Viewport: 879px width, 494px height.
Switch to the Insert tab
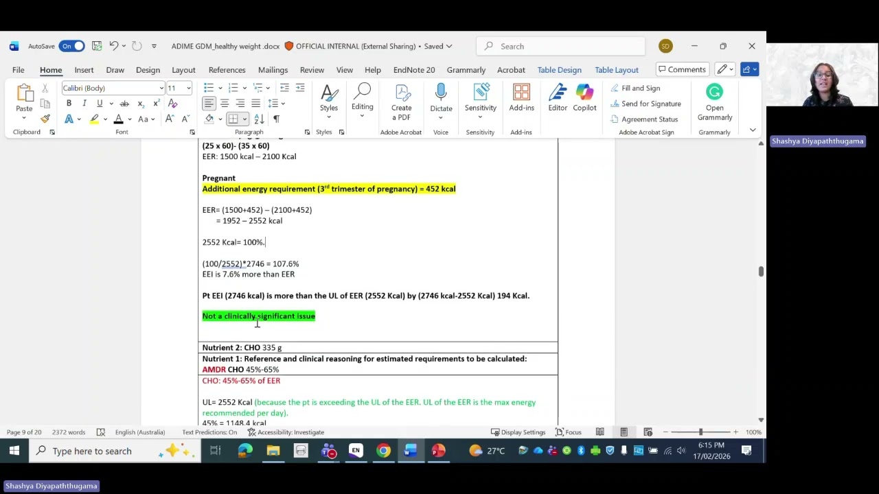click(x=84, y=69)
